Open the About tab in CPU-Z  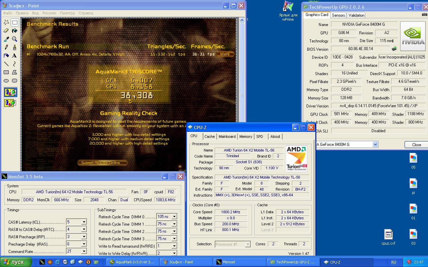[275, 137]
